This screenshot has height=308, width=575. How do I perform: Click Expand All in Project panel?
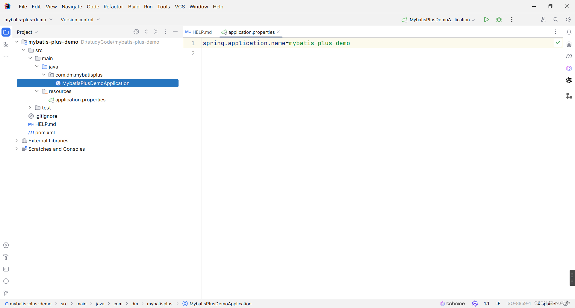pyautogui.click(x=146, y=32)
